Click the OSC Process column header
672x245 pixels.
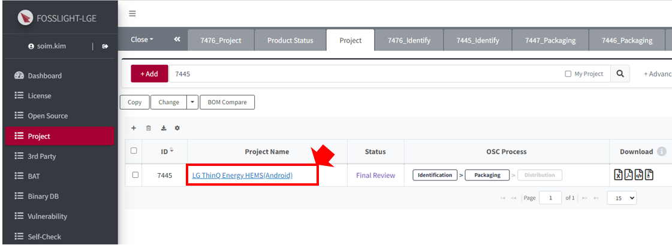tap(507, 152)
